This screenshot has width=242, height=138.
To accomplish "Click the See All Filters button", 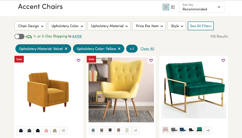I will point(200,26).
